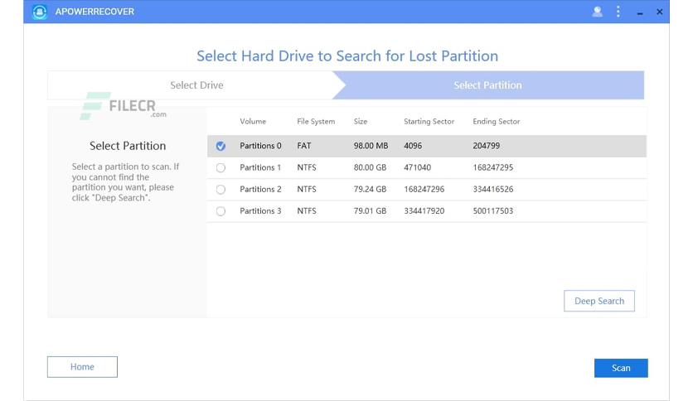Minimize the ApowerRecover window
The height and width of the screenshot is (401, 693).
click(639, 12)
